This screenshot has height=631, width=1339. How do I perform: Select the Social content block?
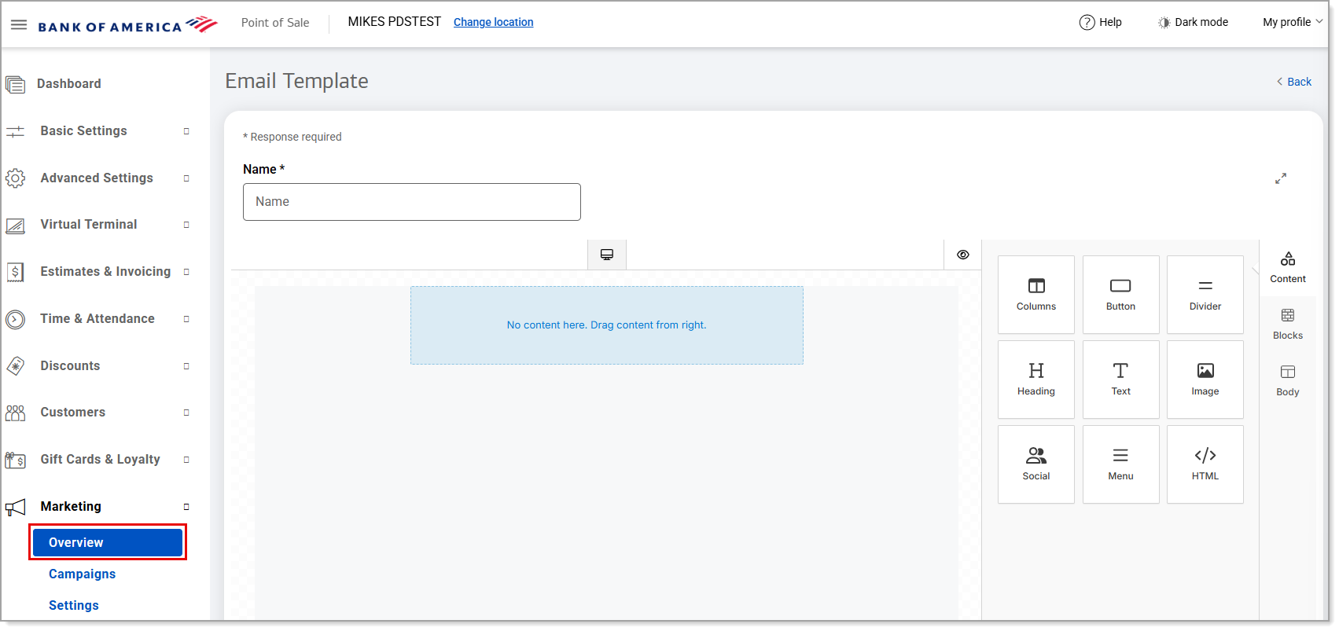pos(1036,464)
